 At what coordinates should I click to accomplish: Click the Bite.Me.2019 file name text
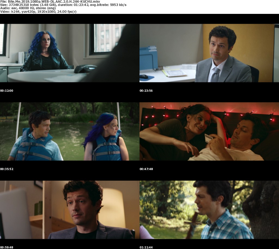pos(50,2)
